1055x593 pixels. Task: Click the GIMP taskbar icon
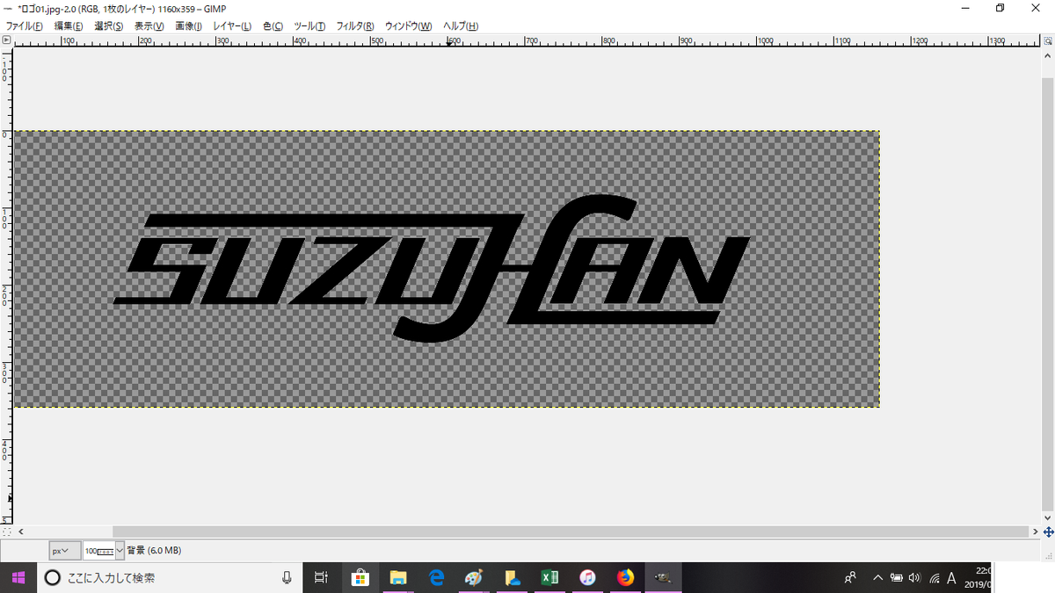[664, 577]
